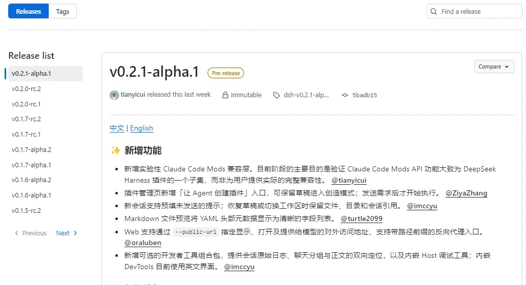526x285 pixels.
Task: Open the Compare dropdown
Action: (494, 67)
